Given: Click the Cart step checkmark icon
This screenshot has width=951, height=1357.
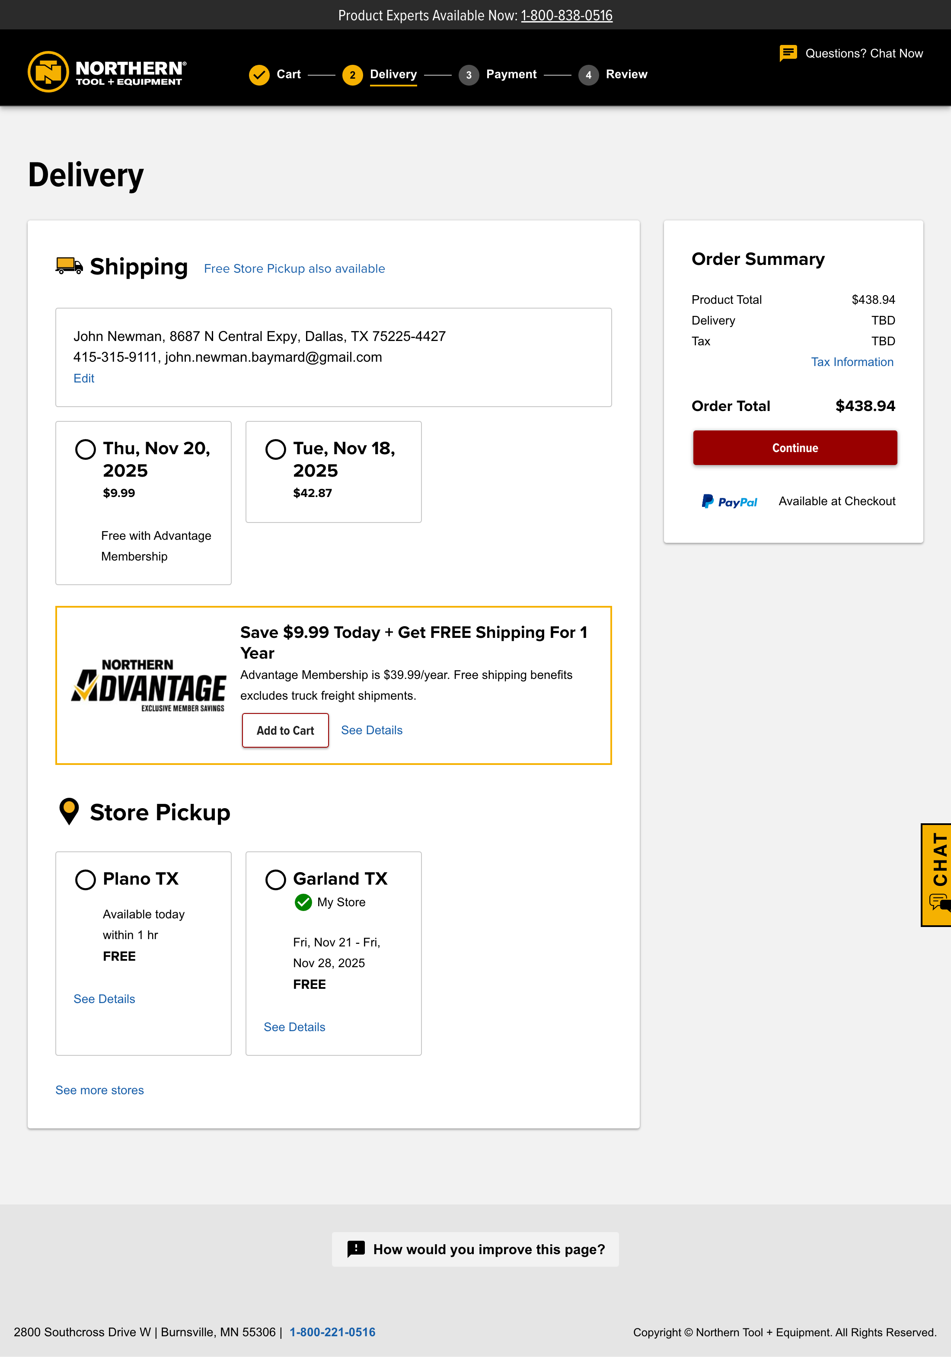Looking at the screenshot, I should click(259, 75).
